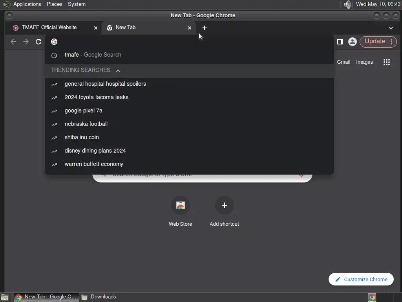Collapse the Trending Searches section

click(x=118, y=70)
